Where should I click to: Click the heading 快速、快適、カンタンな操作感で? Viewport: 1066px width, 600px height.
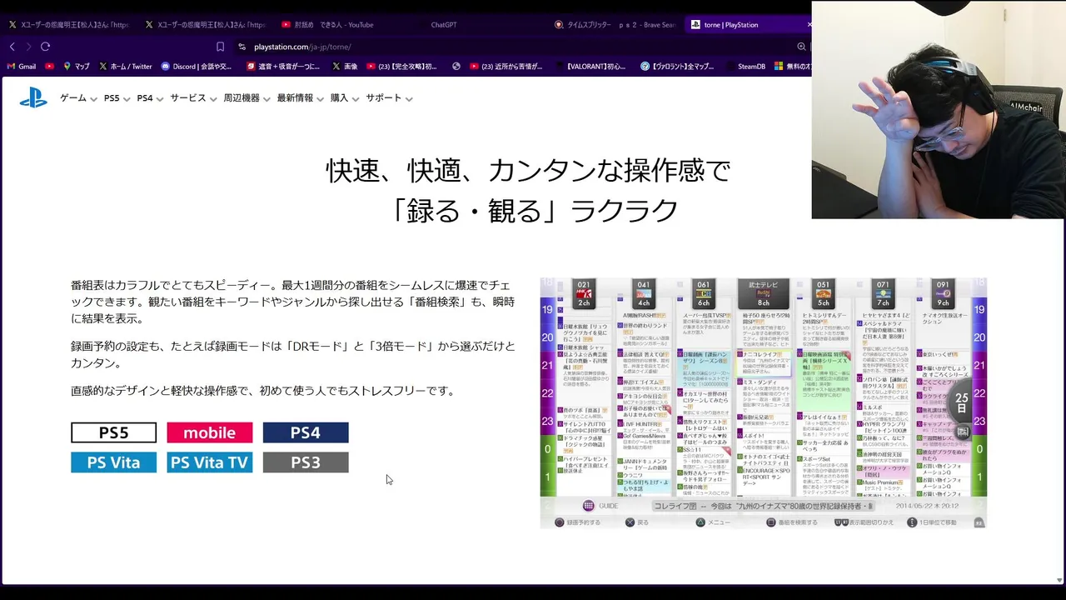point(528,171)
